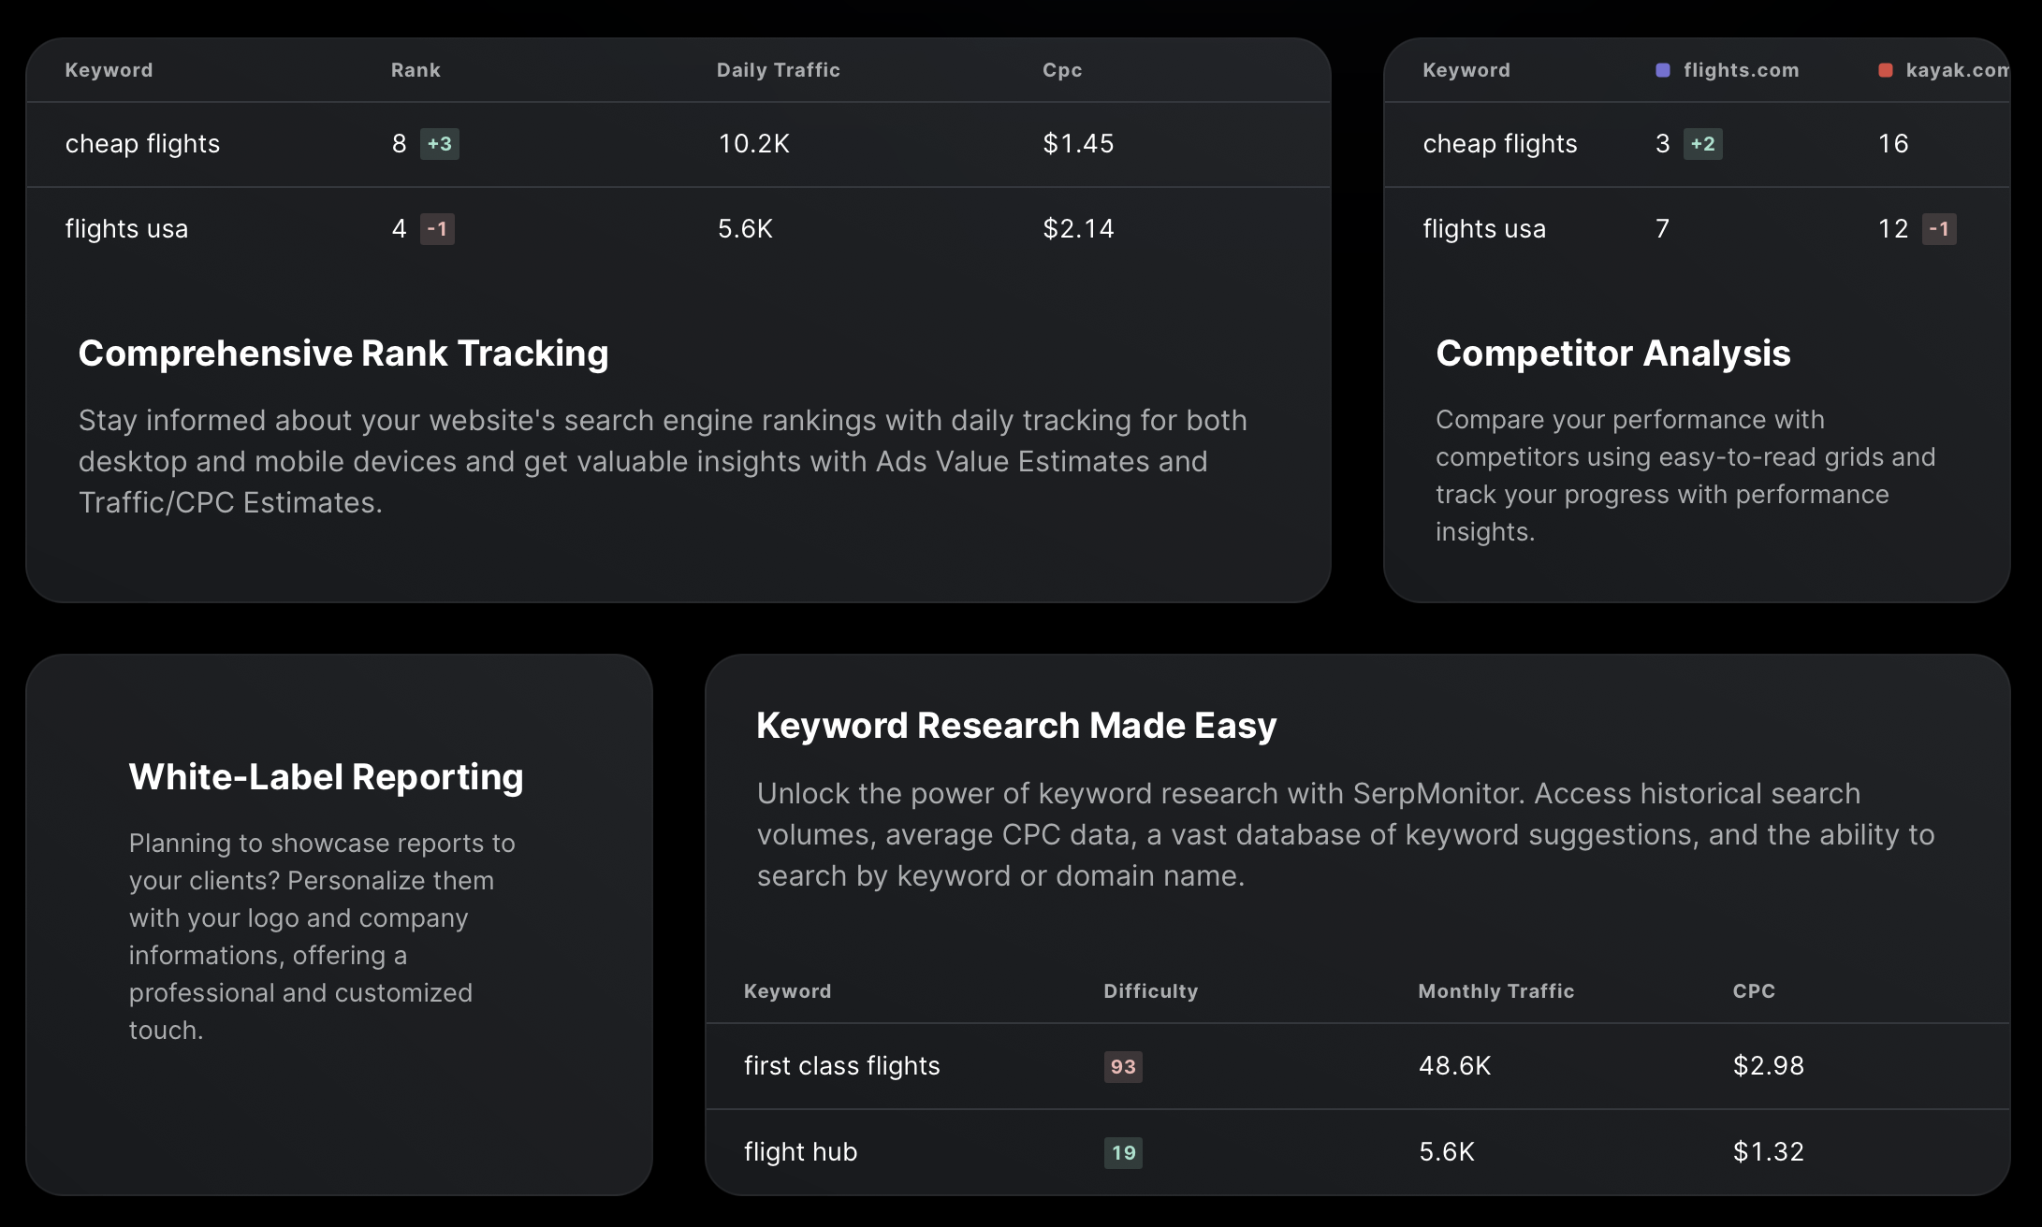Viewport: 2042px width, 1227px height.
Task: Click the Cpc column header in rank table
Action: tap(1062, 70)
